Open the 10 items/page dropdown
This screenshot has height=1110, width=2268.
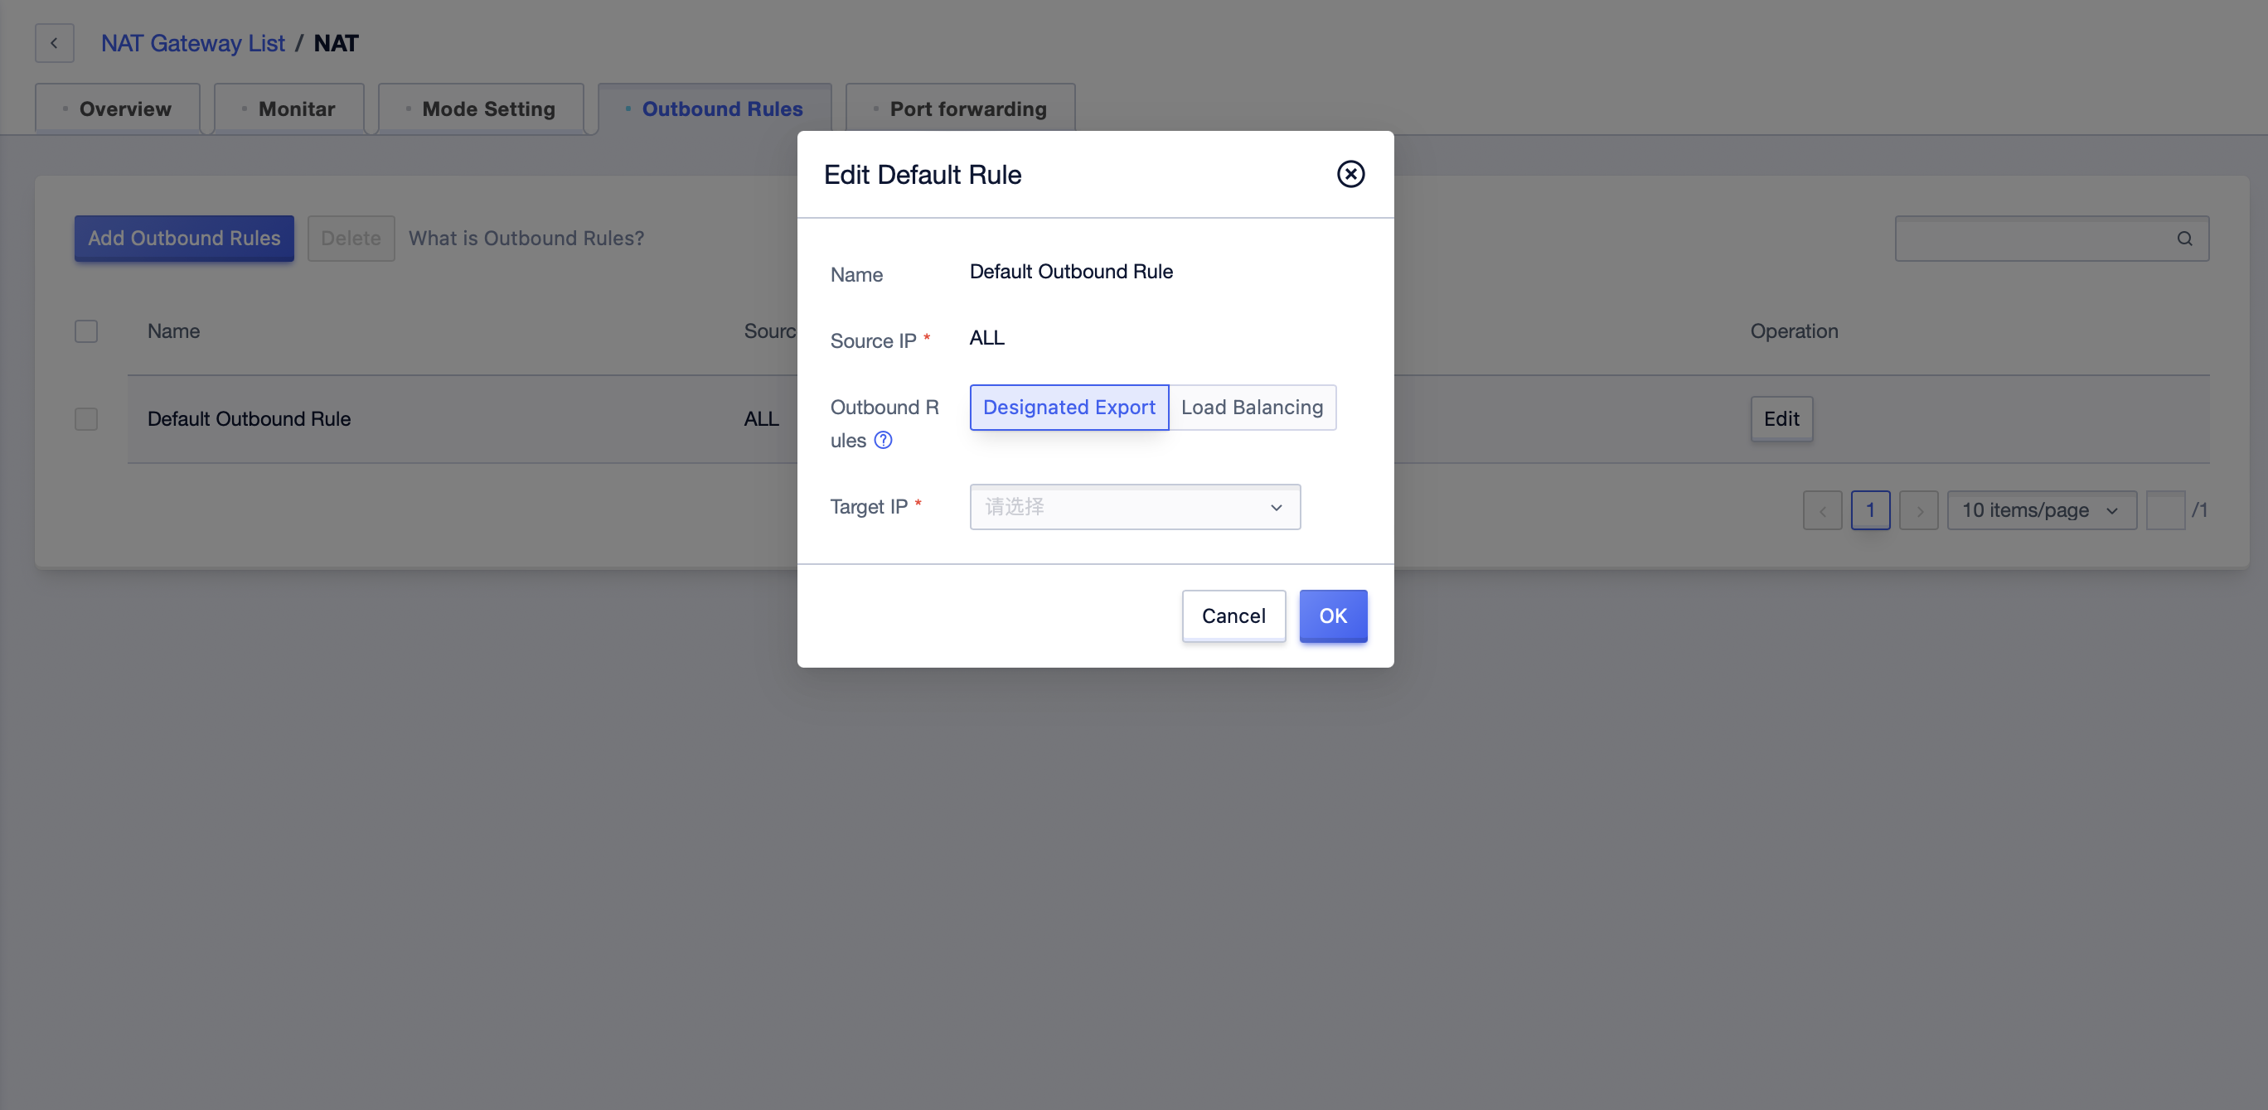pos(2042,510)
